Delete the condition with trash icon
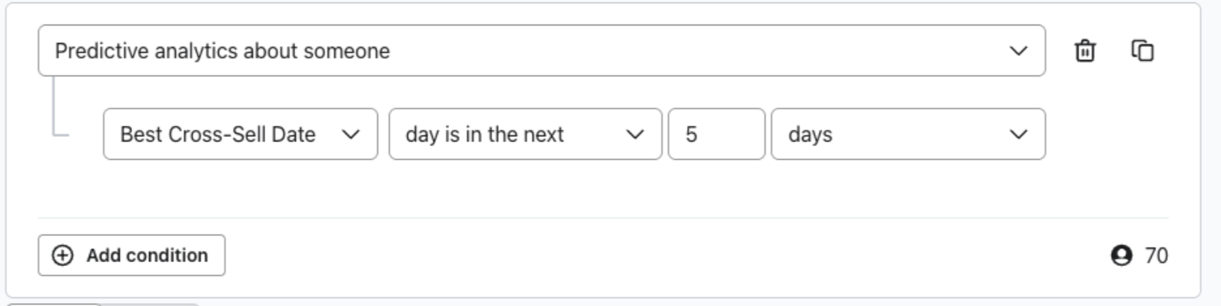 pyautogui.click(x=1084, y=51)
